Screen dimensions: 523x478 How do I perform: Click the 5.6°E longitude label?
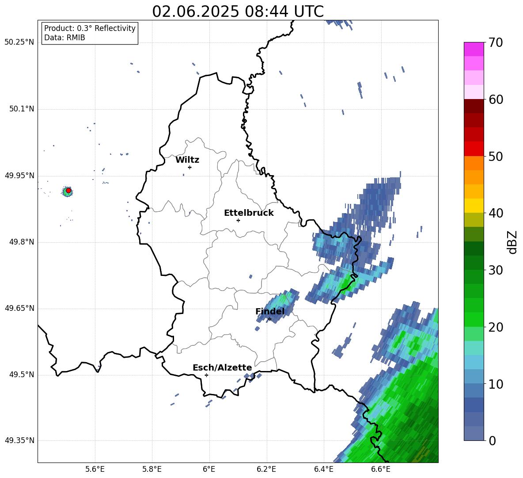(x=95, y=469)
